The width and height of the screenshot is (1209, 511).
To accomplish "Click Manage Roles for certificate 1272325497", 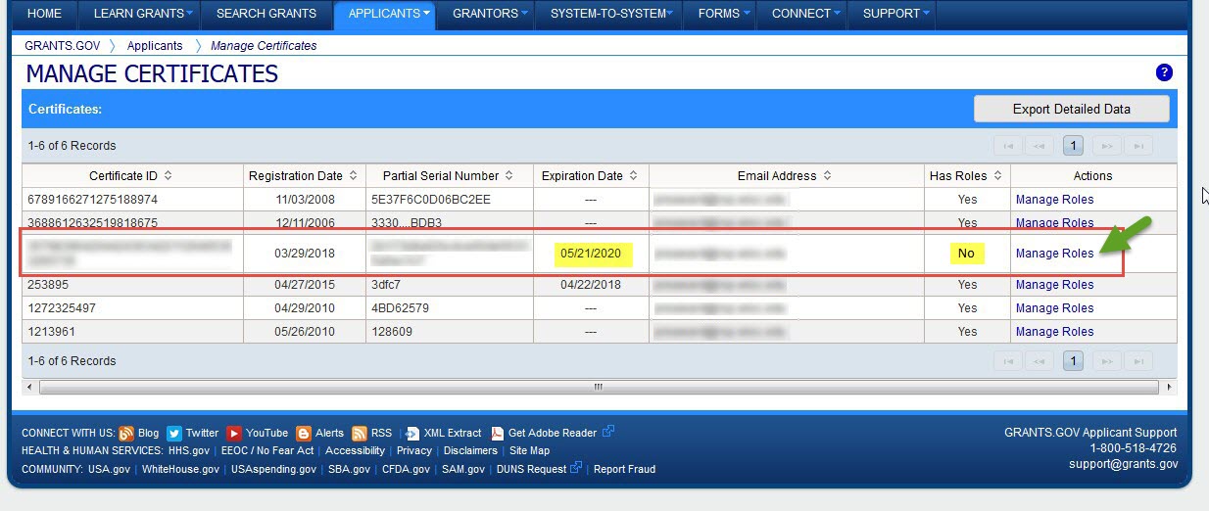I will 1054,308.
